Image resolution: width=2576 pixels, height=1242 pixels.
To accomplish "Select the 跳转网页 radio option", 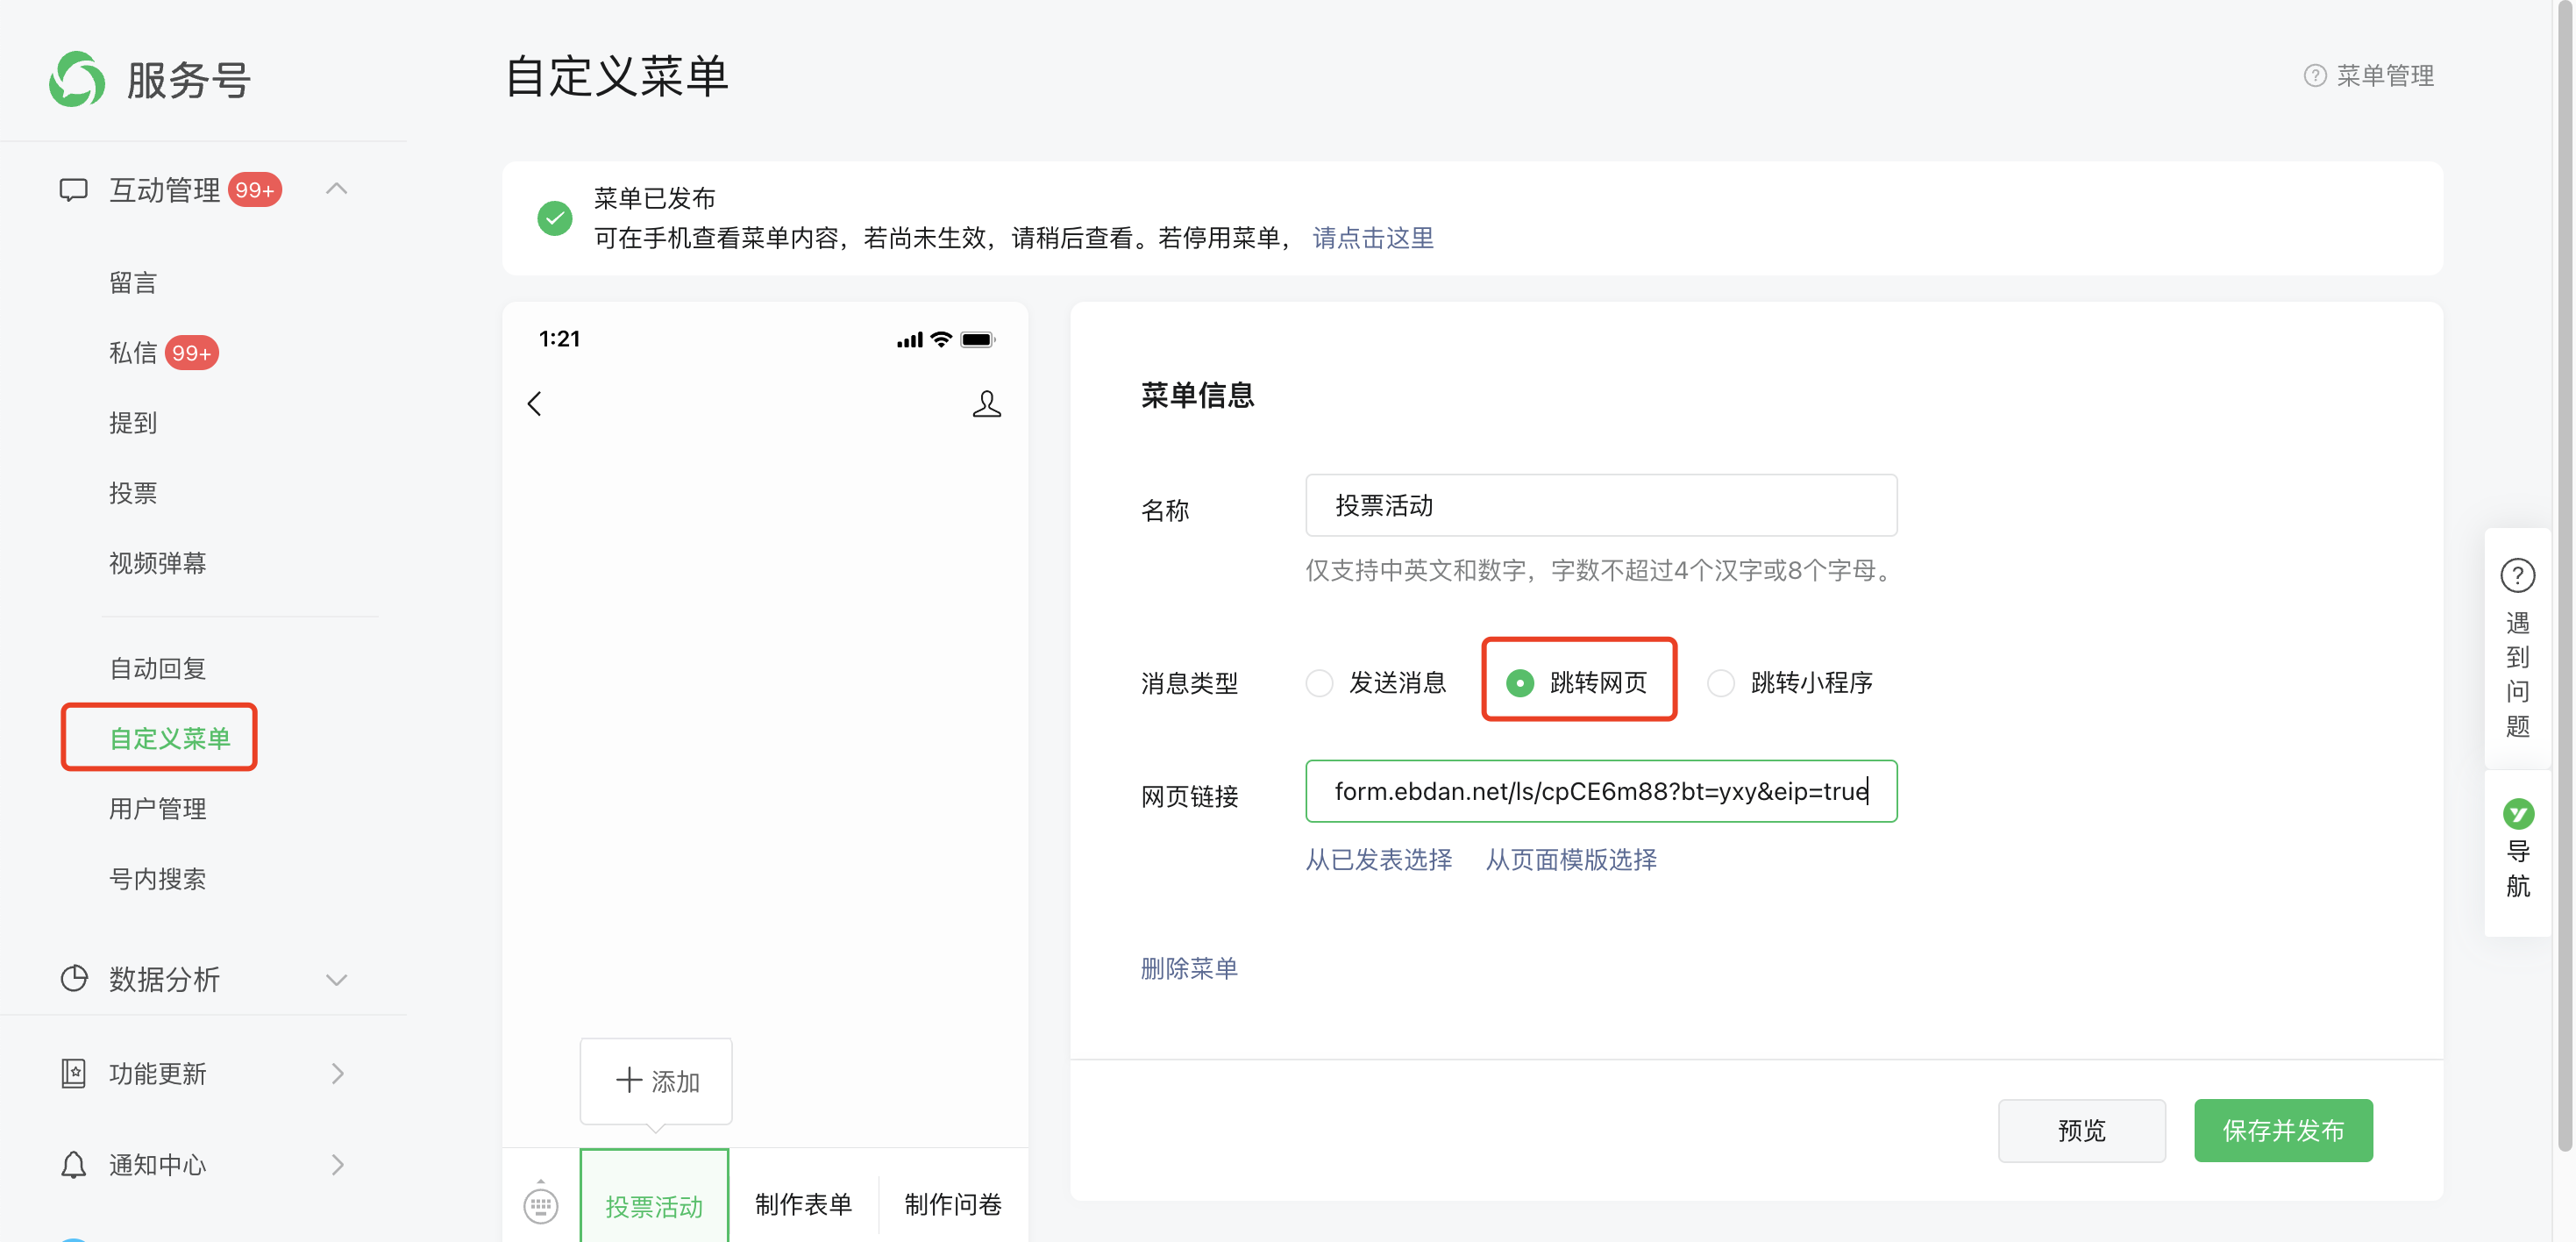I will 1520,683.
